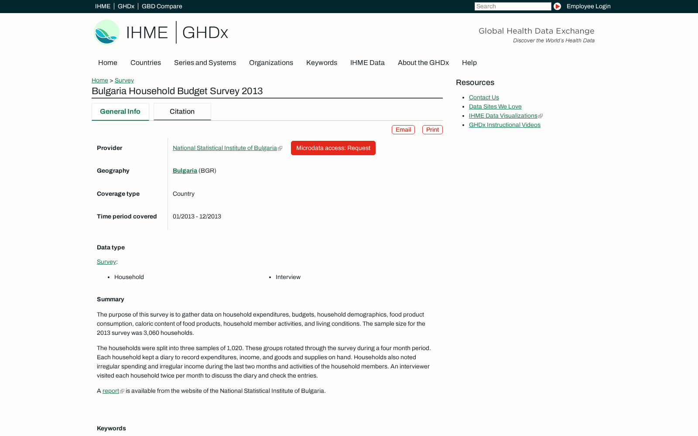
Task: Open GBD Compare in top bar
Action: click(x=162, y=6)
